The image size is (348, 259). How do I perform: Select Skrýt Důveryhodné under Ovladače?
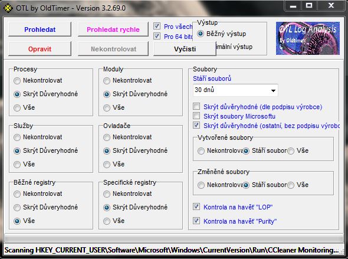107,151
